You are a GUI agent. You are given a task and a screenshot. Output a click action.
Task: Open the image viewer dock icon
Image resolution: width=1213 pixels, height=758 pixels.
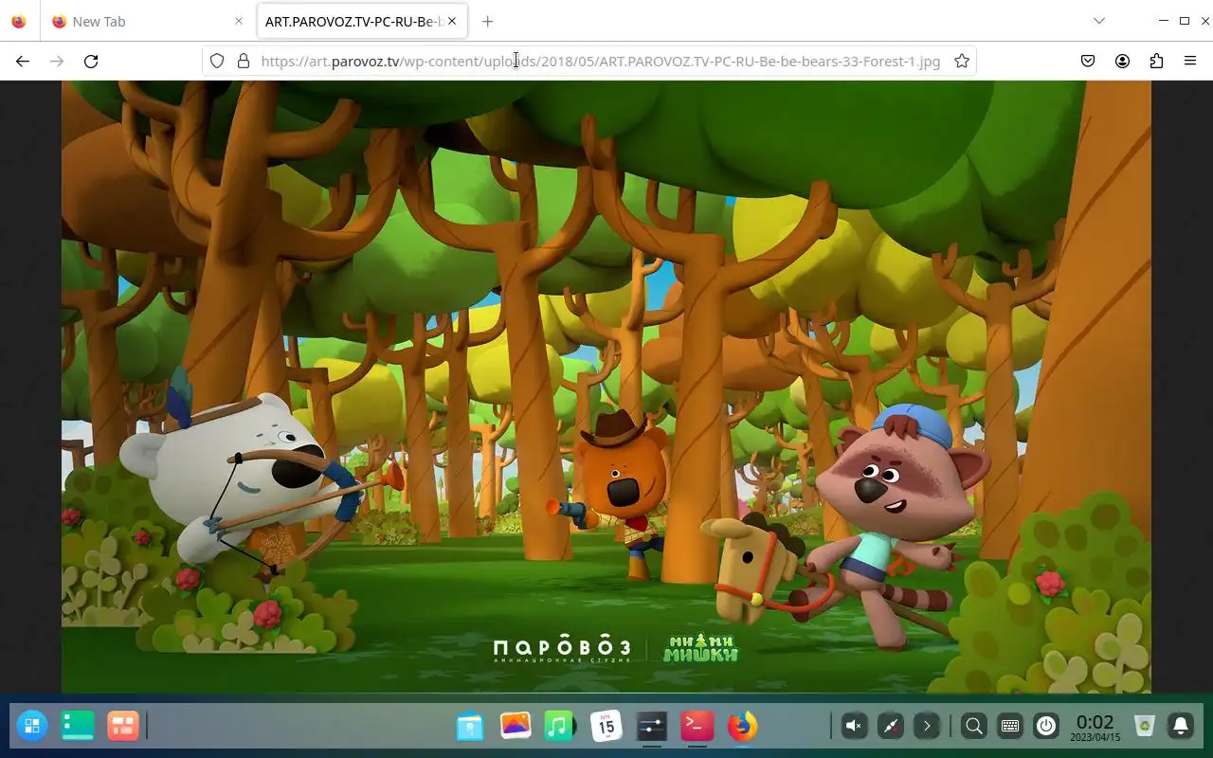pos(516,727)
